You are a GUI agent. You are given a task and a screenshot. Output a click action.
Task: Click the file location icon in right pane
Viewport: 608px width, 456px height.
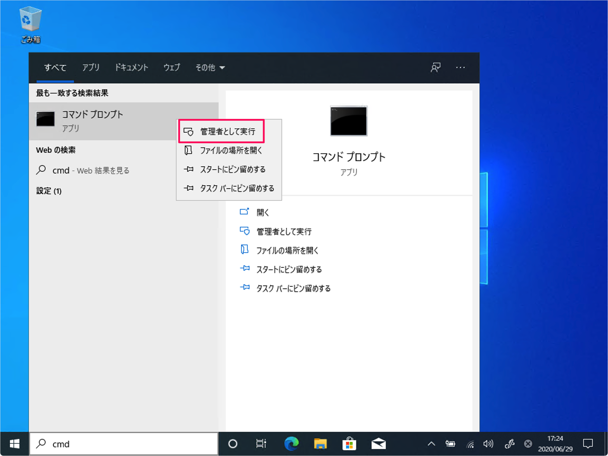point(244,250)
